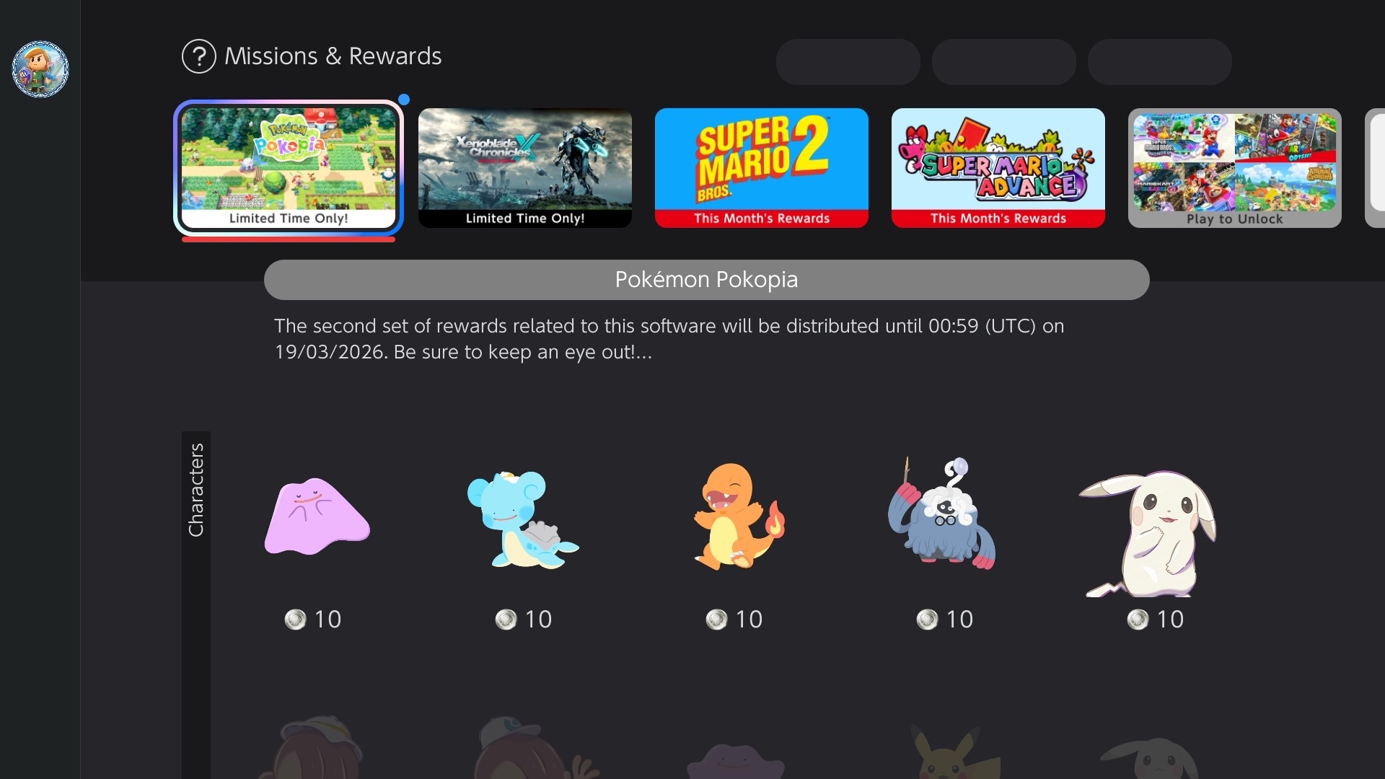Viewport: 1385px width, 779px height.
Task: Open the user profile avatar
Action: [40, 69]
